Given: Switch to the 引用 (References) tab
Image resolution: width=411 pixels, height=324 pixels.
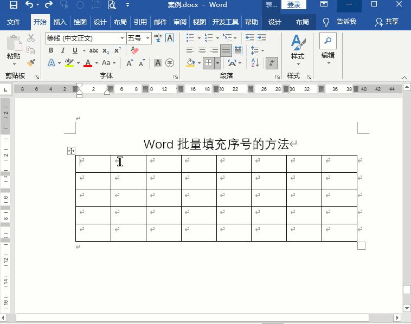Looking at the screenshot, I should point(140,22).
